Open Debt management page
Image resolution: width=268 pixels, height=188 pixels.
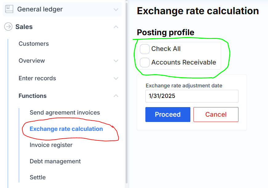tap(55, 161)
